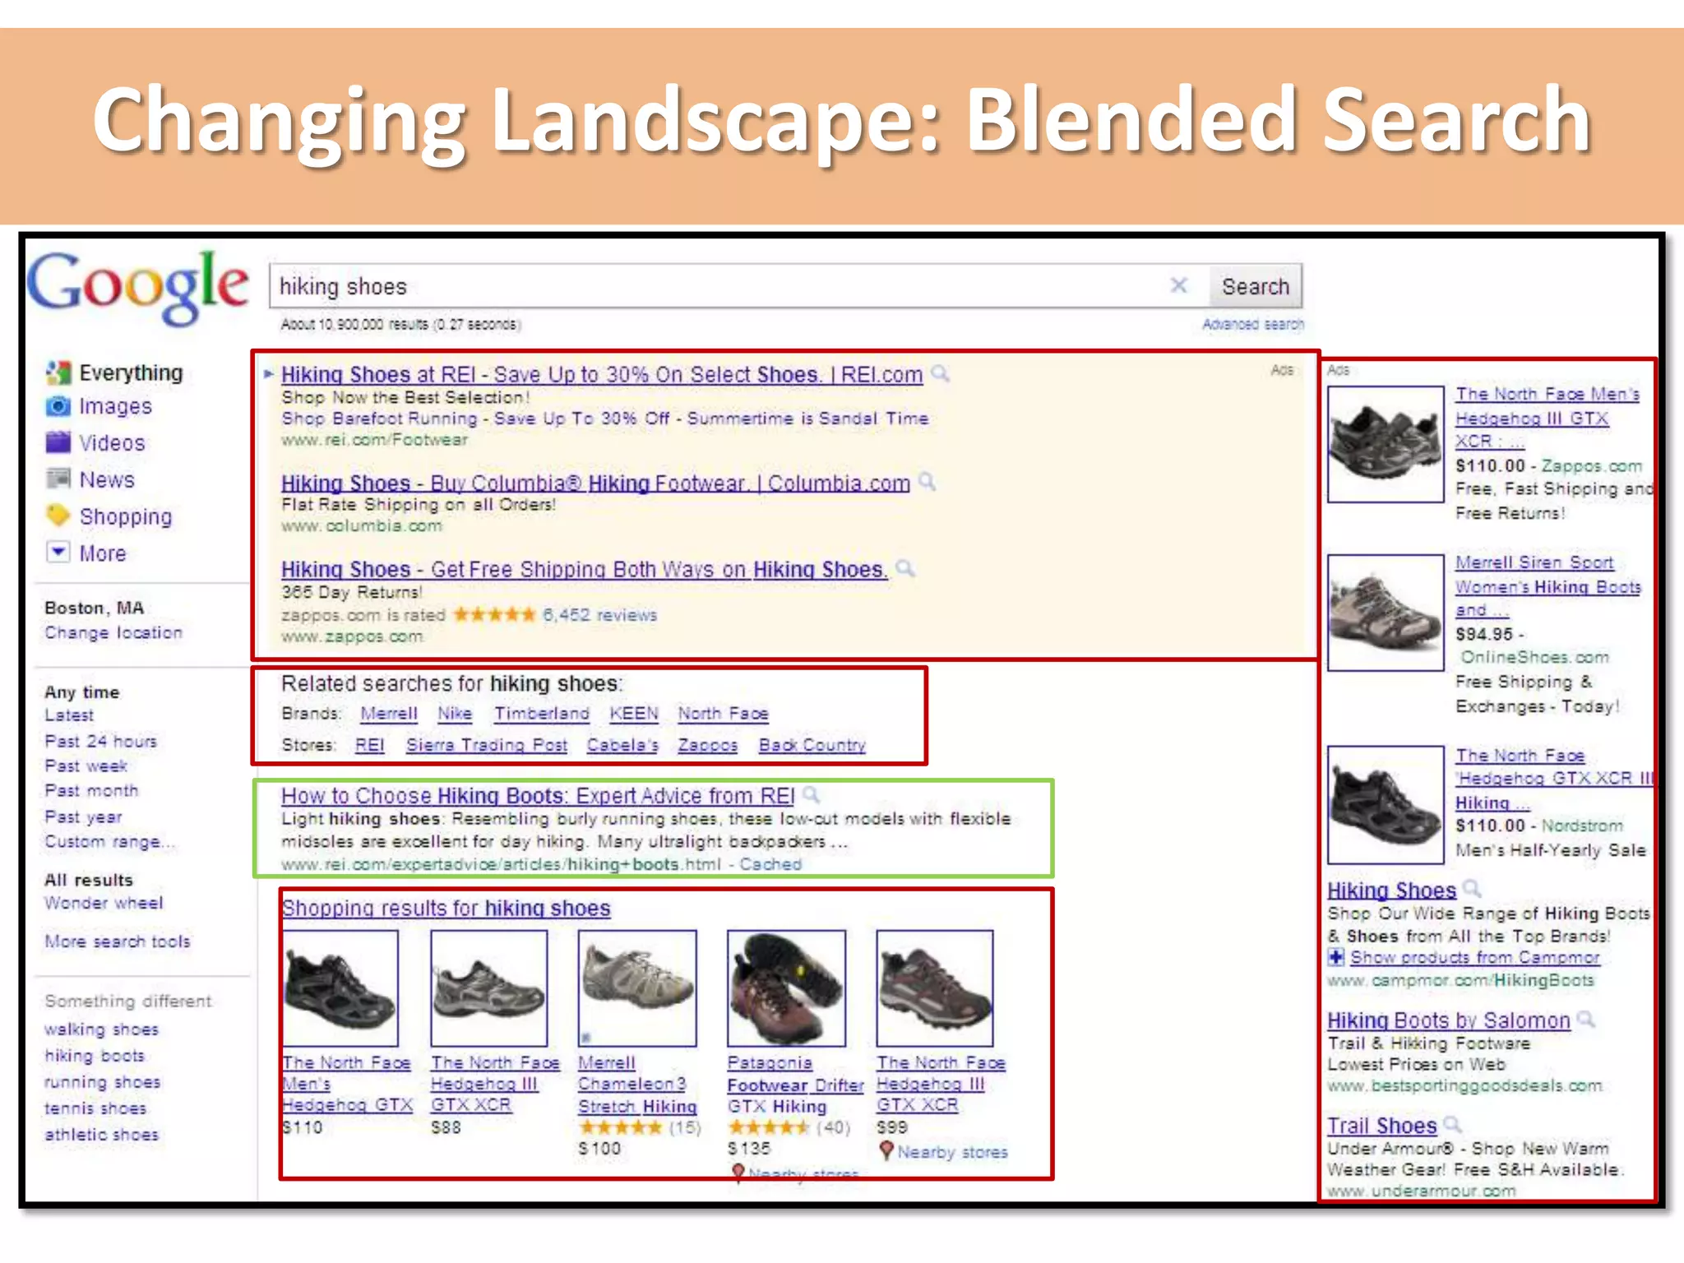Click the plus icon for Campmor products
The width and height of the screenshot is (1684, 1263).
1336,957
